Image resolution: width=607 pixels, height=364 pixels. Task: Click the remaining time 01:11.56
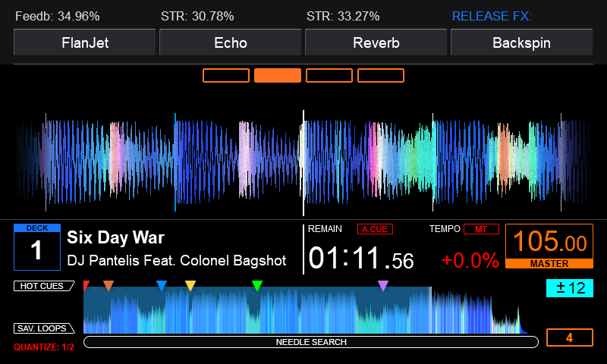[x=361, y=258]
